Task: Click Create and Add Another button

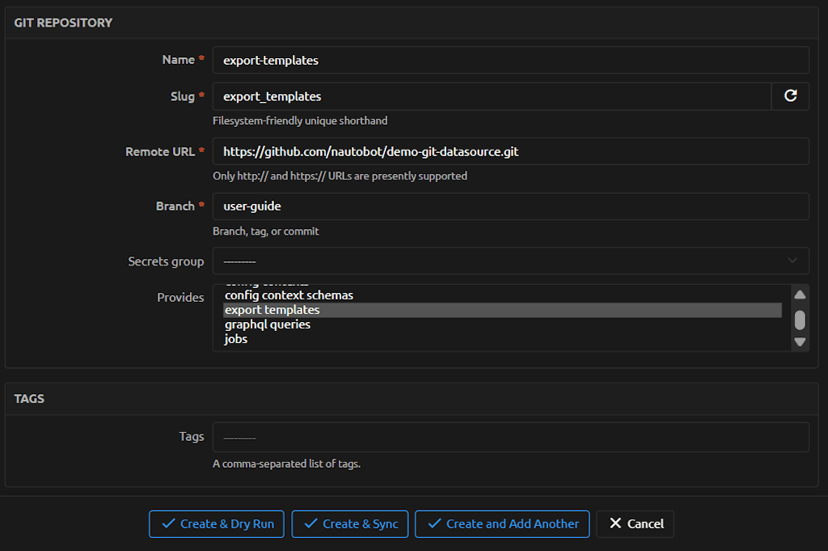Action: pos(502,523)
